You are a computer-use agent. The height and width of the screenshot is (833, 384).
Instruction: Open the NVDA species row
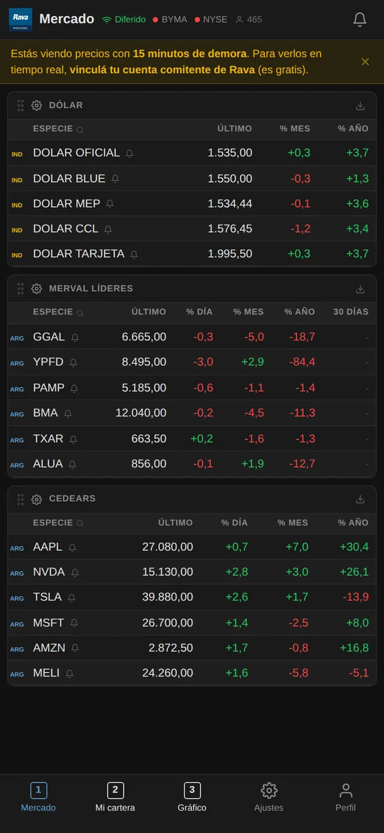click(192, 572)
